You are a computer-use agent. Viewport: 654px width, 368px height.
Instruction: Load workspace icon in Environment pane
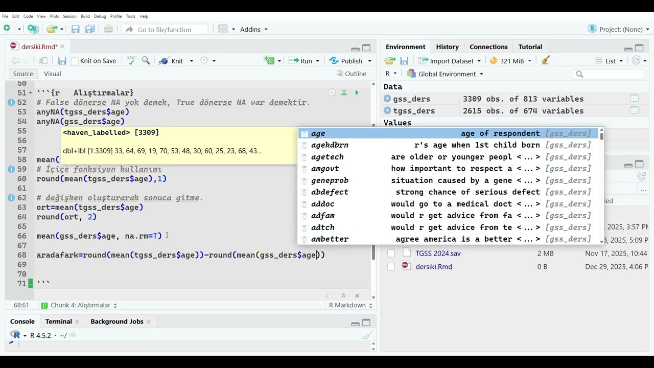click(x=390, y=60)
